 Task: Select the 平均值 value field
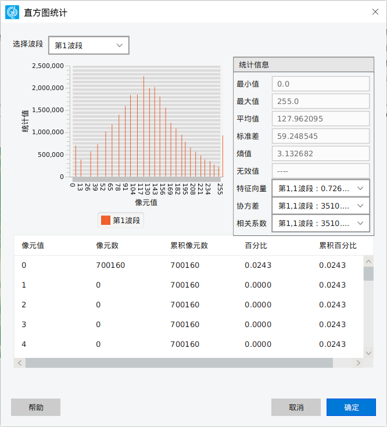click(x=321, y=119)
